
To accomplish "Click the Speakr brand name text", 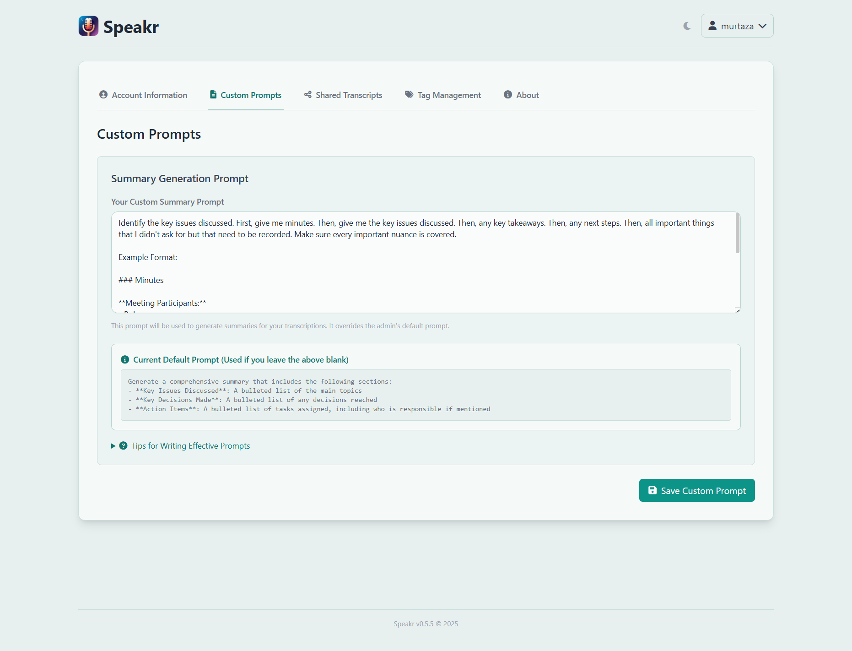I will pos(131,27).
